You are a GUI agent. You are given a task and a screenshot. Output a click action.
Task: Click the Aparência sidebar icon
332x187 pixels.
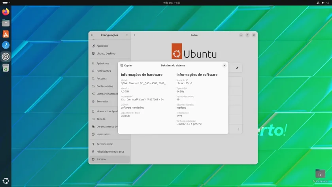pos(93,46)
